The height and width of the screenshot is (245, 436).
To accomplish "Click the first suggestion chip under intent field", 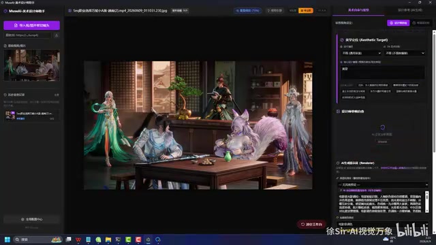I will pos(373,85).
